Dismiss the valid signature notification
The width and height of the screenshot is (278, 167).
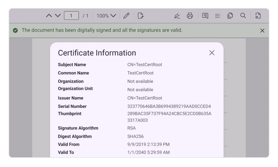(262, 31)
